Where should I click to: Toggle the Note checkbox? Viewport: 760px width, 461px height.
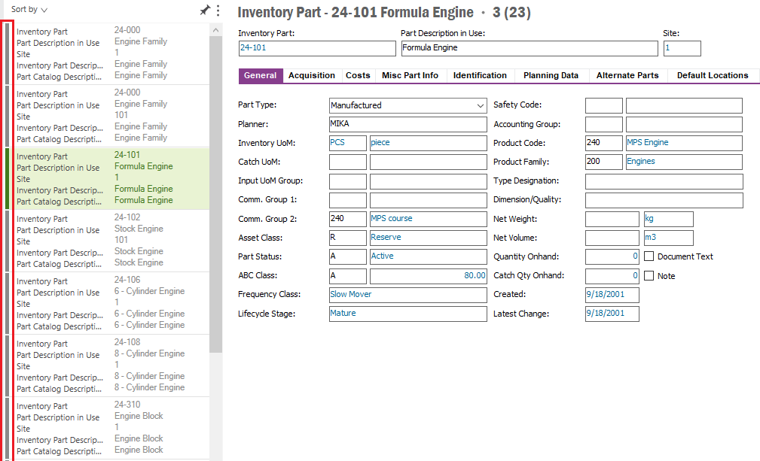point(649,276)
